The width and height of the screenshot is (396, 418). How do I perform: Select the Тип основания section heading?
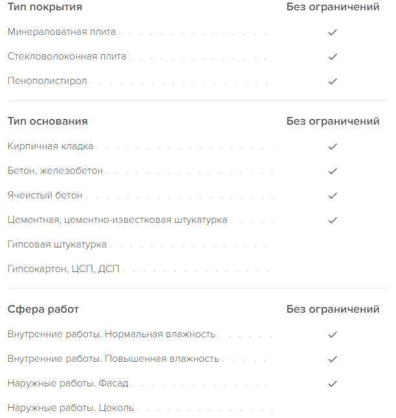47,121
